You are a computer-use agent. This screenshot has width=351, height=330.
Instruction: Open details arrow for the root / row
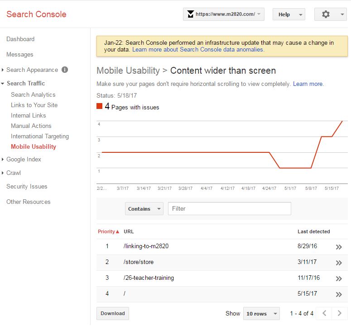(x=338, y=294)
